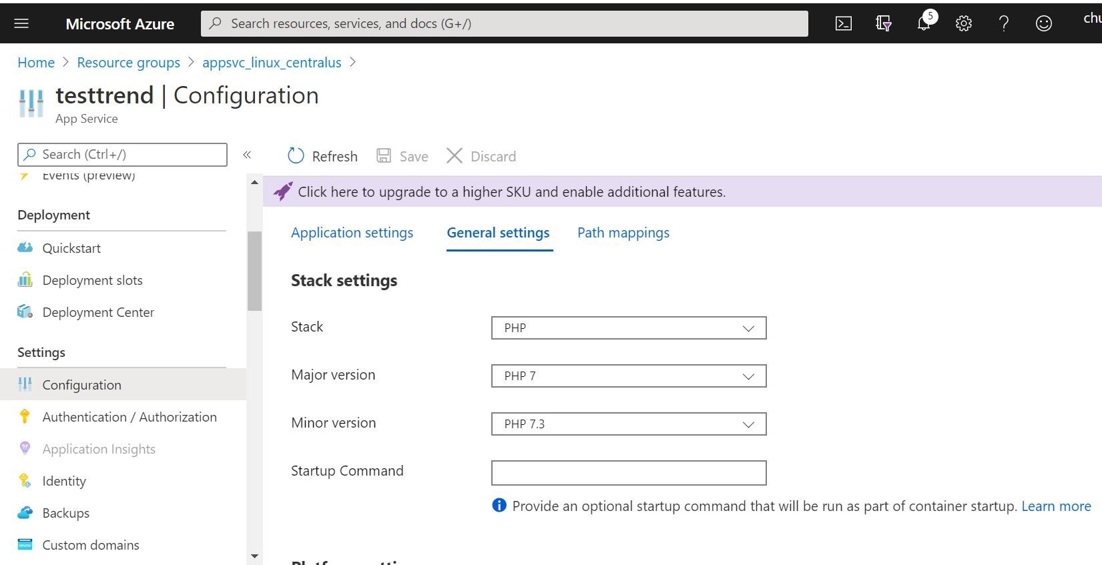Open the Events (preview) menu item

pos(88,175)
